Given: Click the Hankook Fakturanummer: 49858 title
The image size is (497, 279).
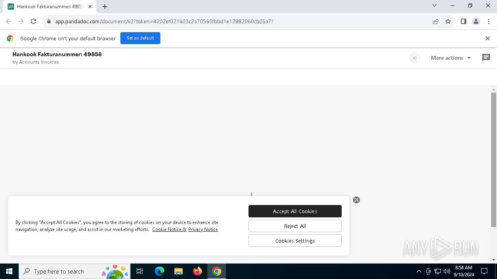Looking at the screenshot, I should point(57,54).
